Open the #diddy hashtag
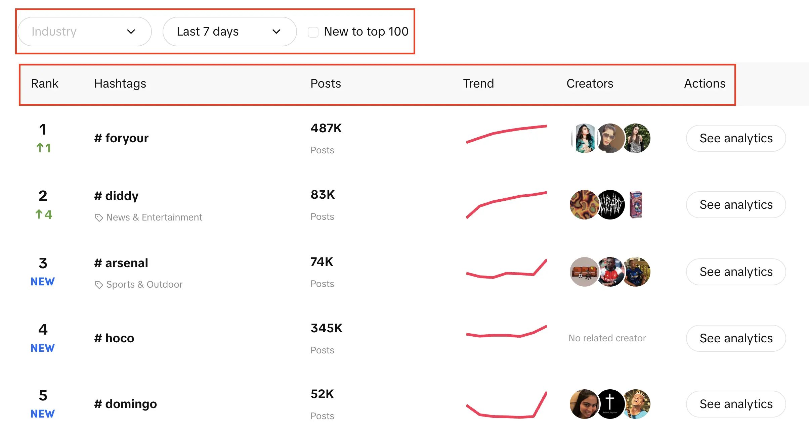Screen dimensions: 809x441 pyautogui.click(x=116, y=196)
